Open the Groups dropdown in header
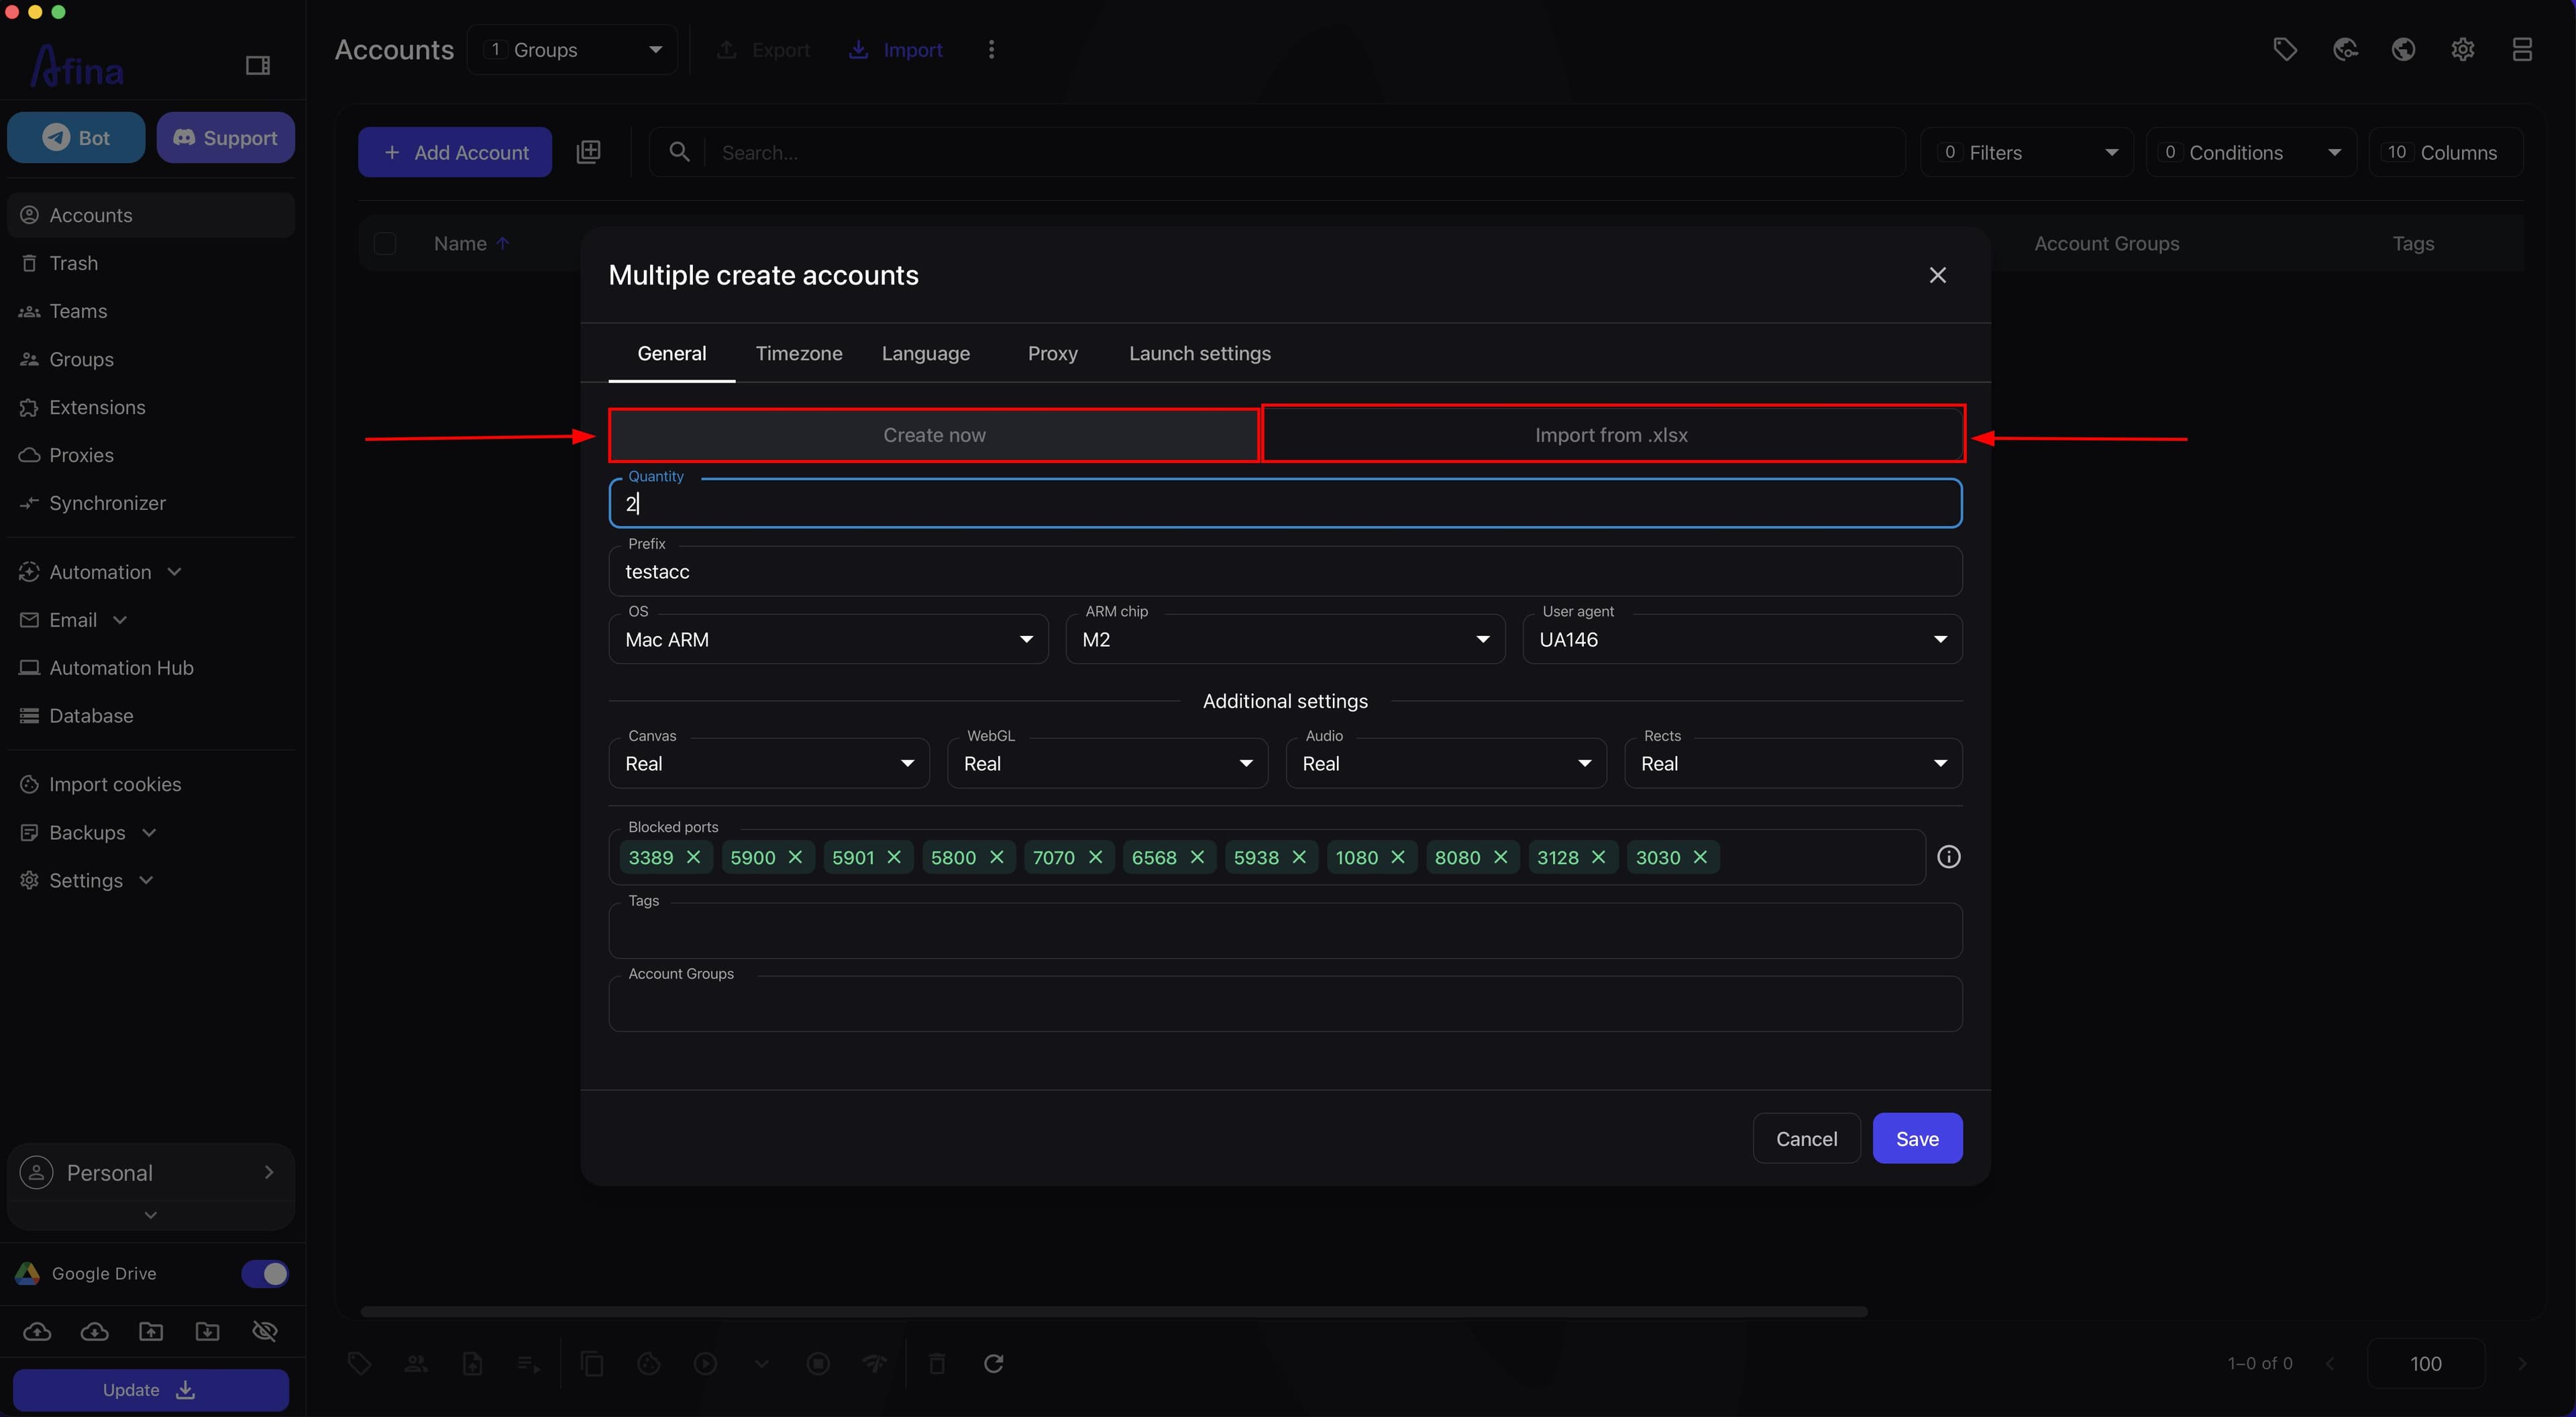 pyautogui.click(x=572, y=50)
